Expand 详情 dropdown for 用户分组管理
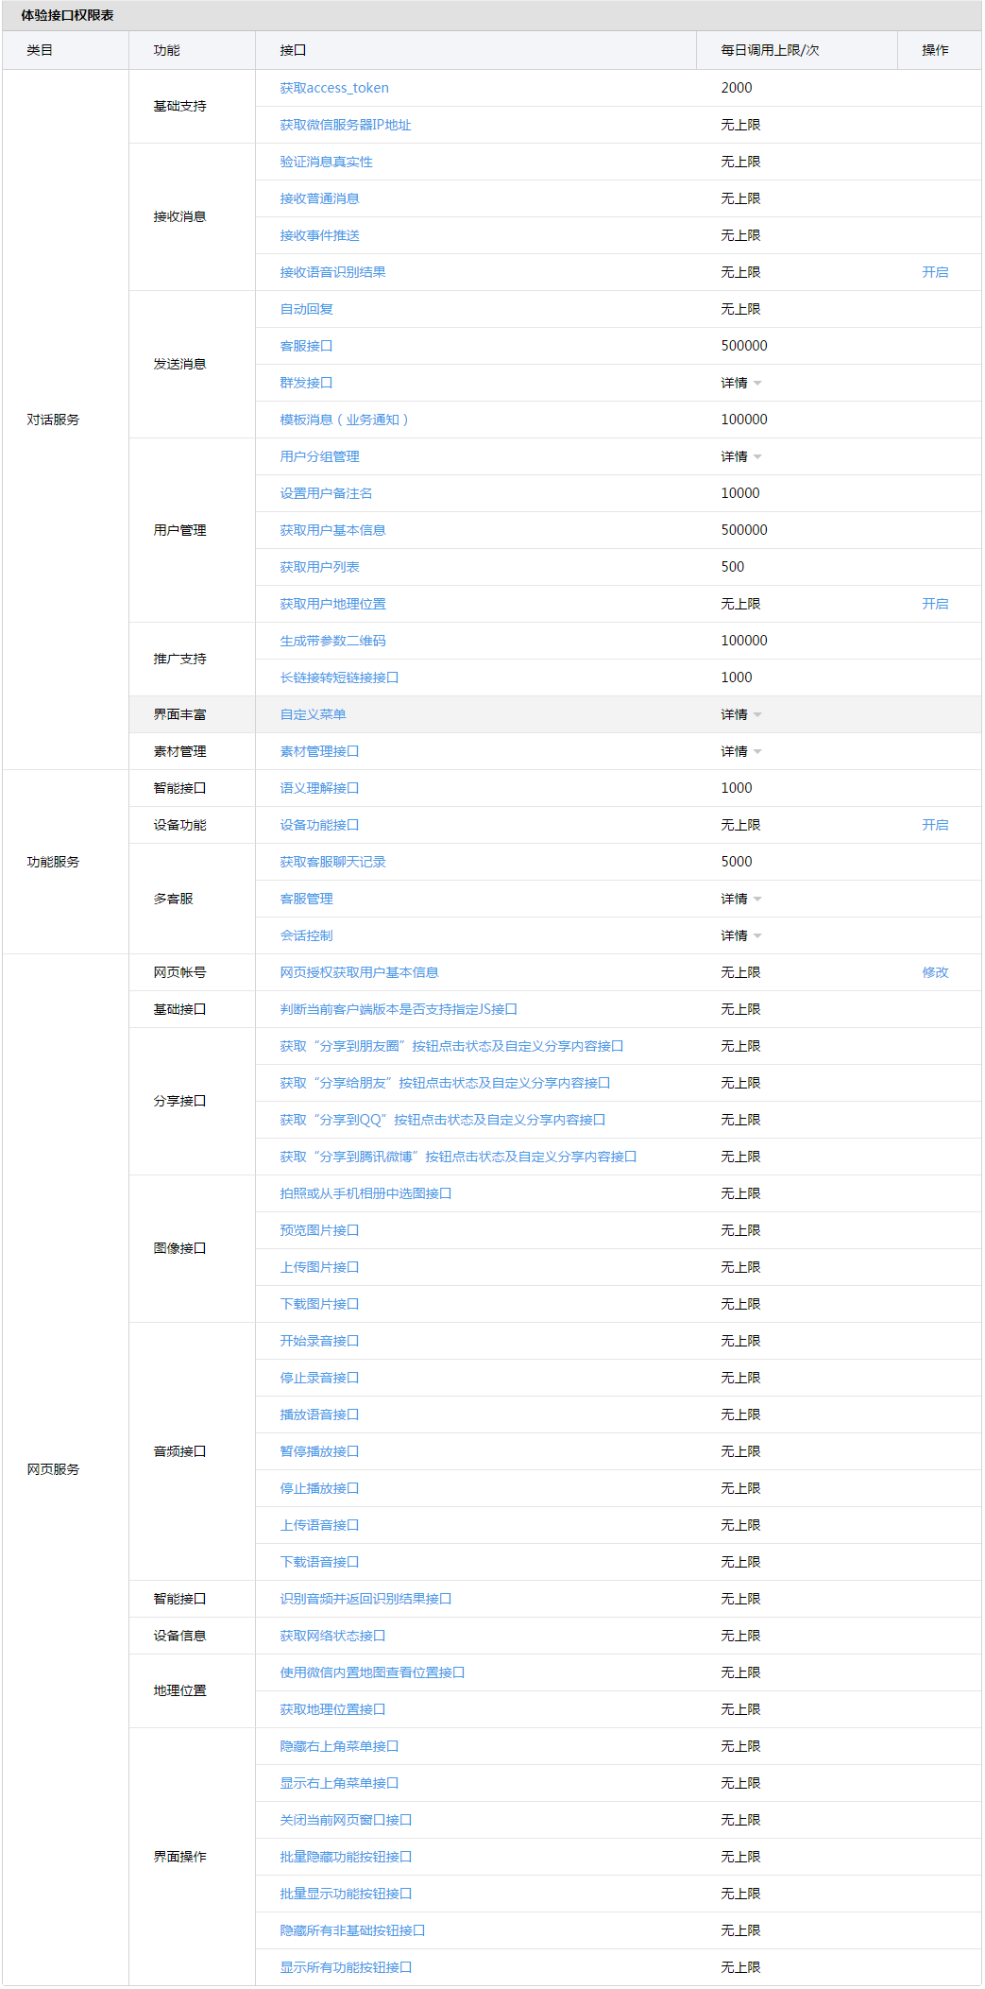 pos(740,456)
